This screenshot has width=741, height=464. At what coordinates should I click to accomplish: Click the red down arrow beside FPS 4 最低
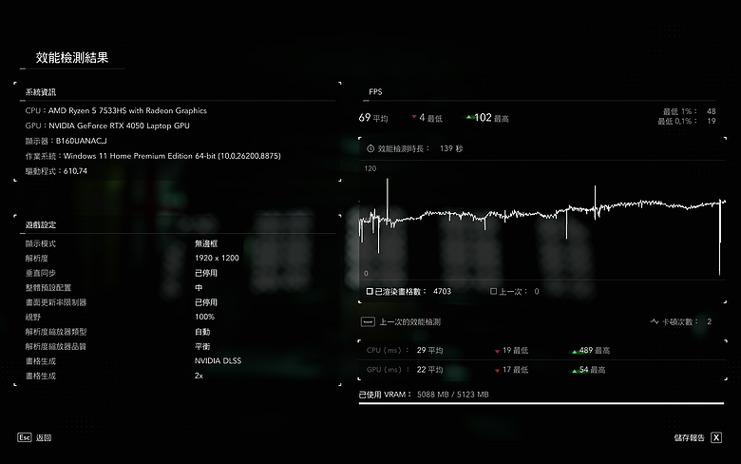point(414,117)
